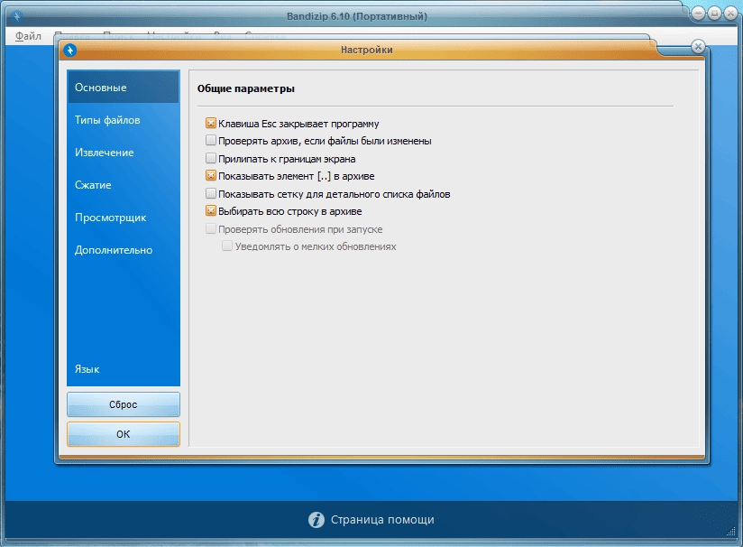Toggle 'Клавиша Esc закрывает программу' checkbox
This screenshot has height=547, width=743.
211,124
